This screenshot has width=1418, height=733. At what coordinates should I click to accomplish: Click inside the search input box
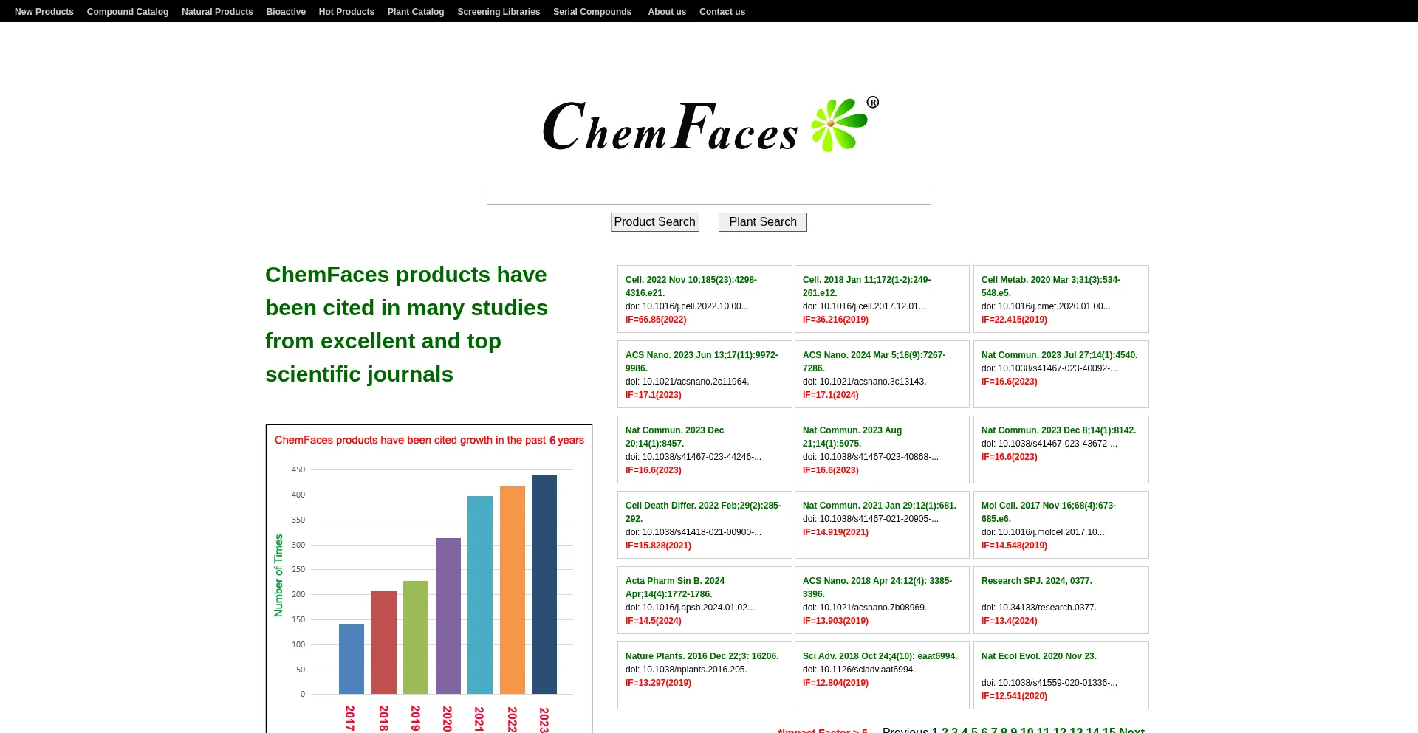pyautogui.click(x=708, y=194)
